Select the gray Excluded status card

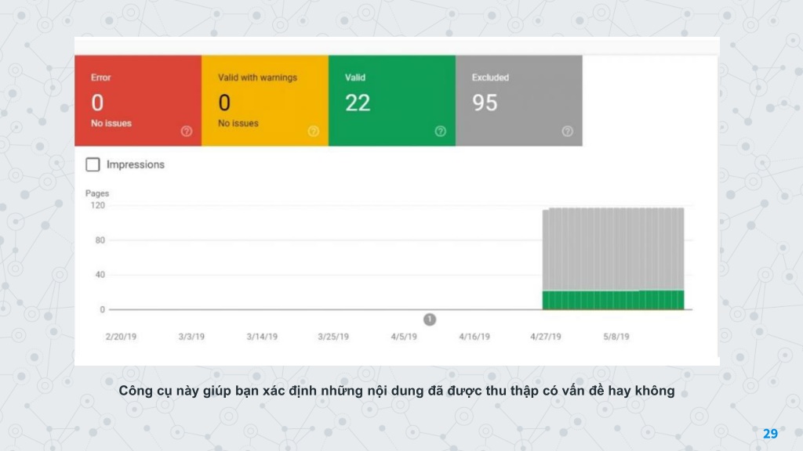[x=519, y=101]
